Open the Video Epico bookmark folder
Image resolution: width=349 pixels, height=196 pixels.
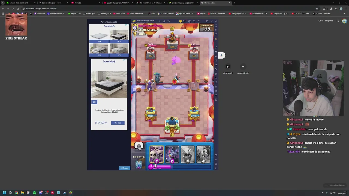click(x=119, y=13)
